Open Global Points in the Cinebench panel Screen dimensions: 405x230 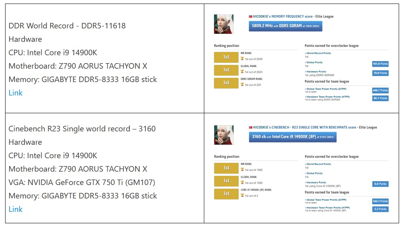[314, 174]
